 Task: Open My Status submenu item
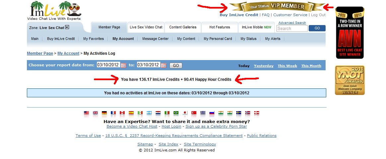click(x=248, y=39)
